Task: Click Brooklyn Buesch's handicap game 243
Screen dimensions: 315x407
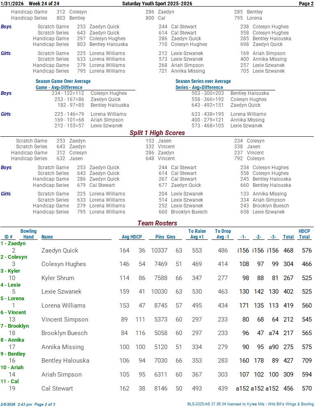Action: tap(265, 206)
